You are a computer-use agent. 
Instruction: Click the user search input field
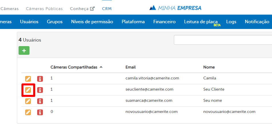click(223, 40)
